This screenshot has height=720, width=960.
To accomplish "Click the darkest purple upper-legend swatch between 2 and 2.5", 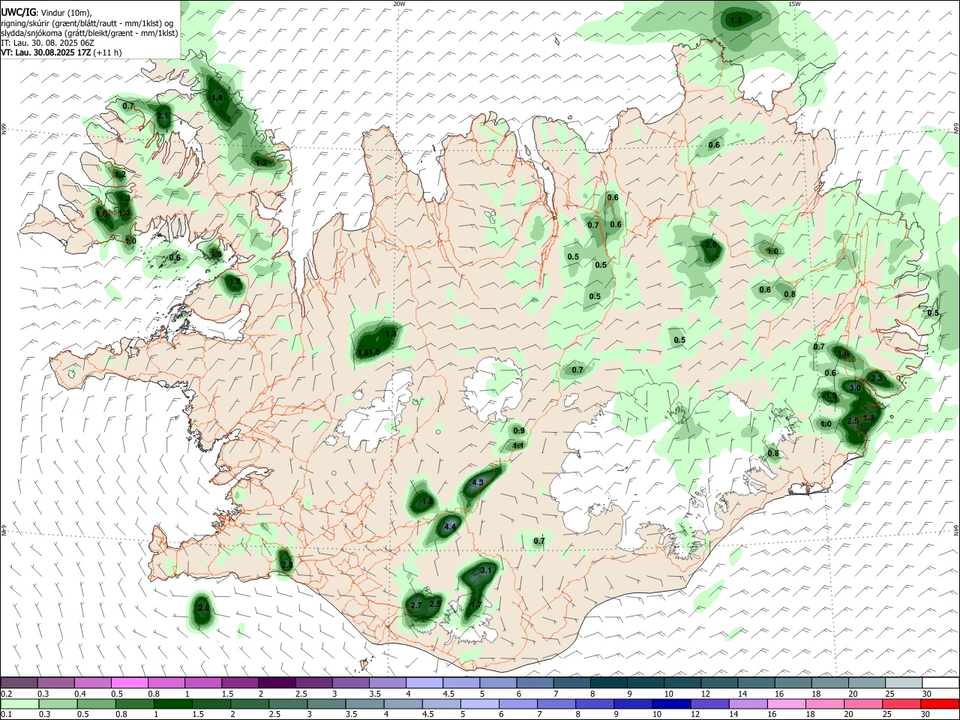I will pyautogui.click(x=277, y=683).
